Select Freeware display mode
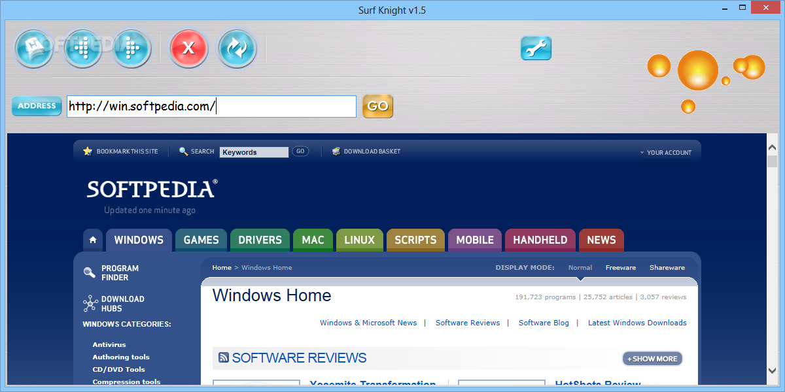The width and height of the screenshot is (785, 392). point(621,267)
